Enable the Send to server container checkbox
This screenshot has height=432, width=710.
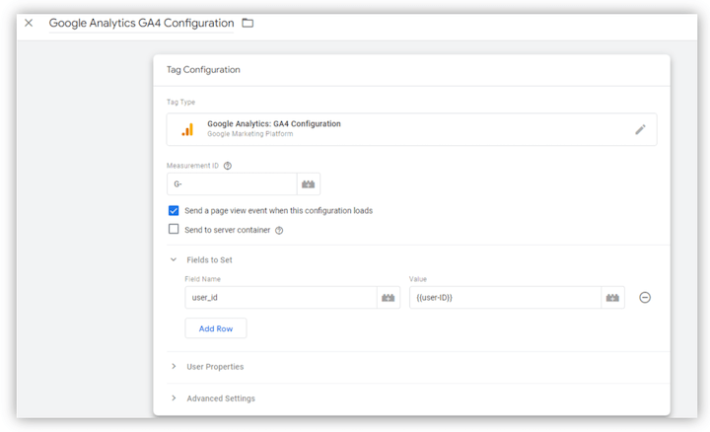point(174,229)
